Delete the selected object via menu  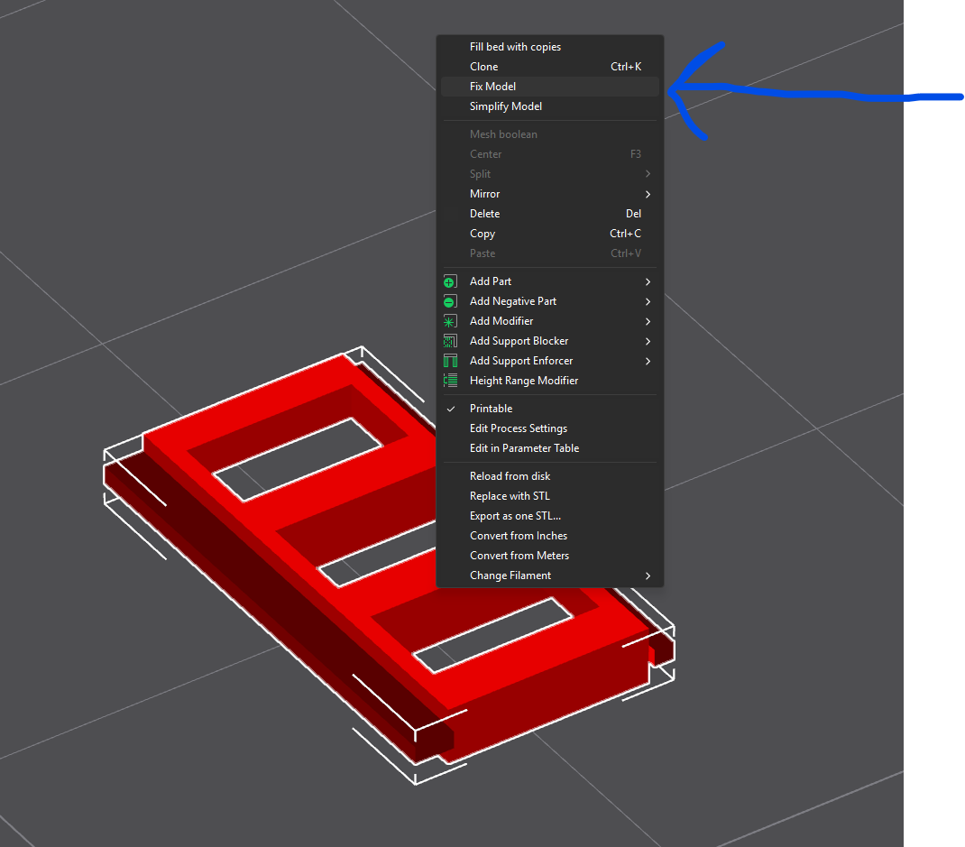coord(484,214)
